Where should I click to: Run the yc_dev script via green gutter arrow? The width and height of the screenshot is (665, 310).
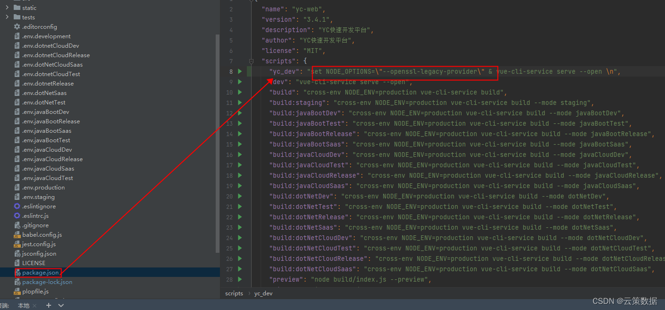tap(239, 71)
